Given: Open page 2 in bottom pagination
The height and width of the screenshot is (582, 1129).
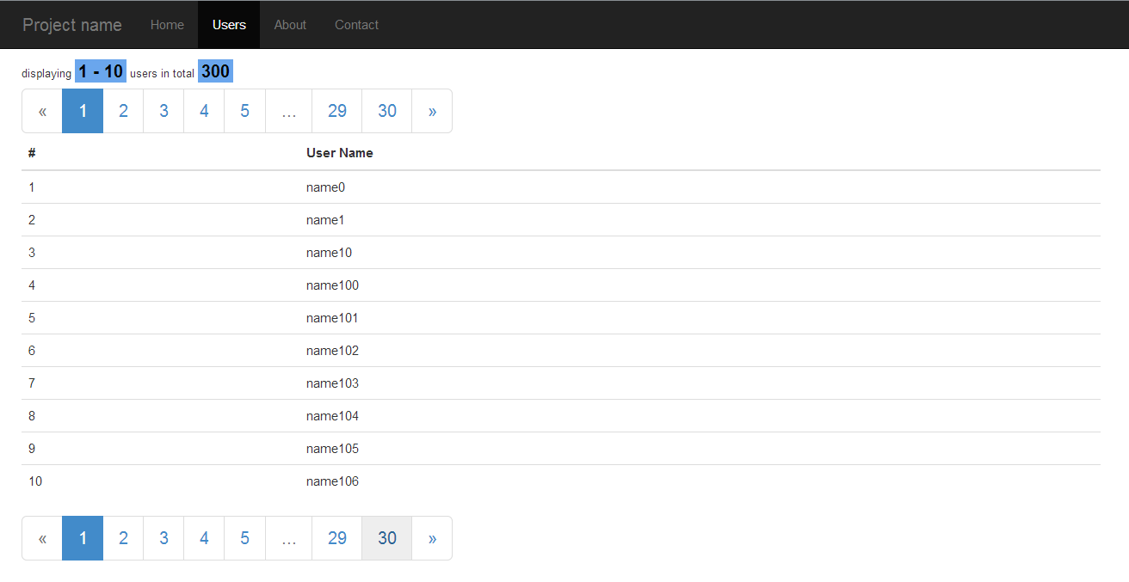Looking at the screenshot, I should pyautogui.click(x=122, y=537).
